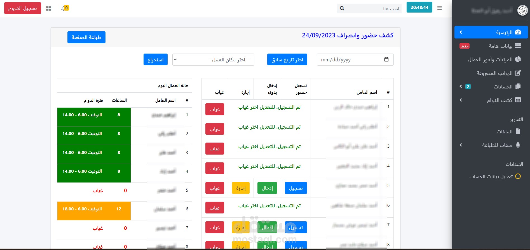The width and height of the screenshot is (530, 250).
Task: Click the جديد badge beside بيانات هامة
Action: (465, 46)
